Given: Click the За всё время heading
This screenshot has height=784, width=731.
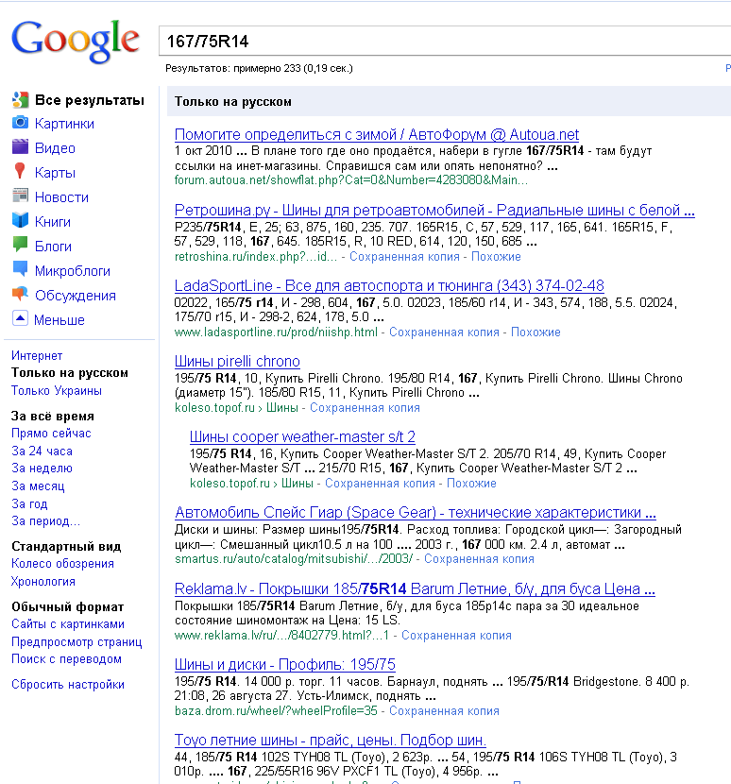Looking at the screenshot, I should (x=53, y=416).
